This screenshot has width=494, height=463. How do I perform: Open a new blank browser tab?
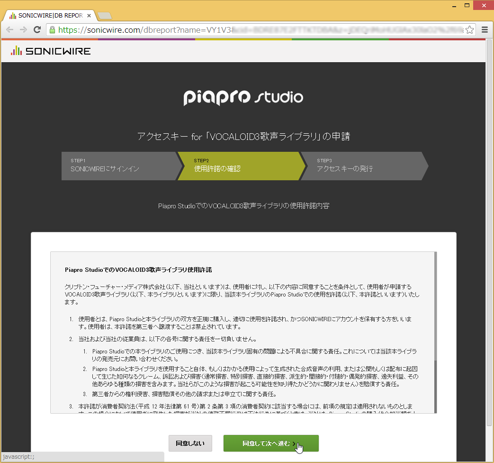pos(105,16)
